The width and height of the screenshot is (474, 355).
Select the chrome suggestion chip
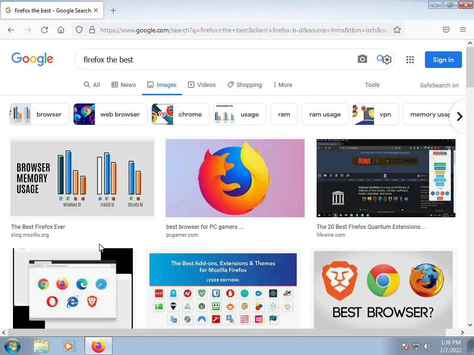tap(181, 114)
